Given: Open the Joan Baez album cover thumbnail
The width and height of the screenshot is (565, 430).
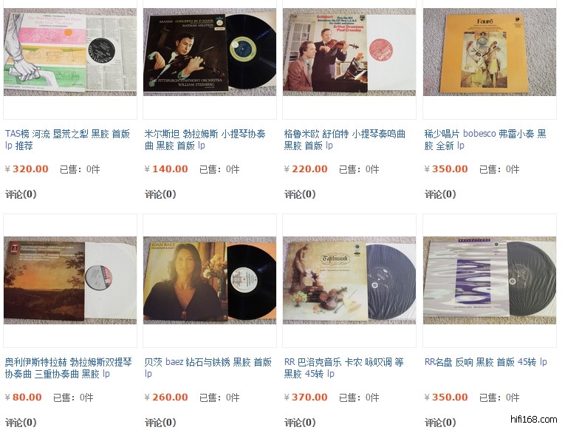Looking at the screenshot, I should [x=210, y=280].
